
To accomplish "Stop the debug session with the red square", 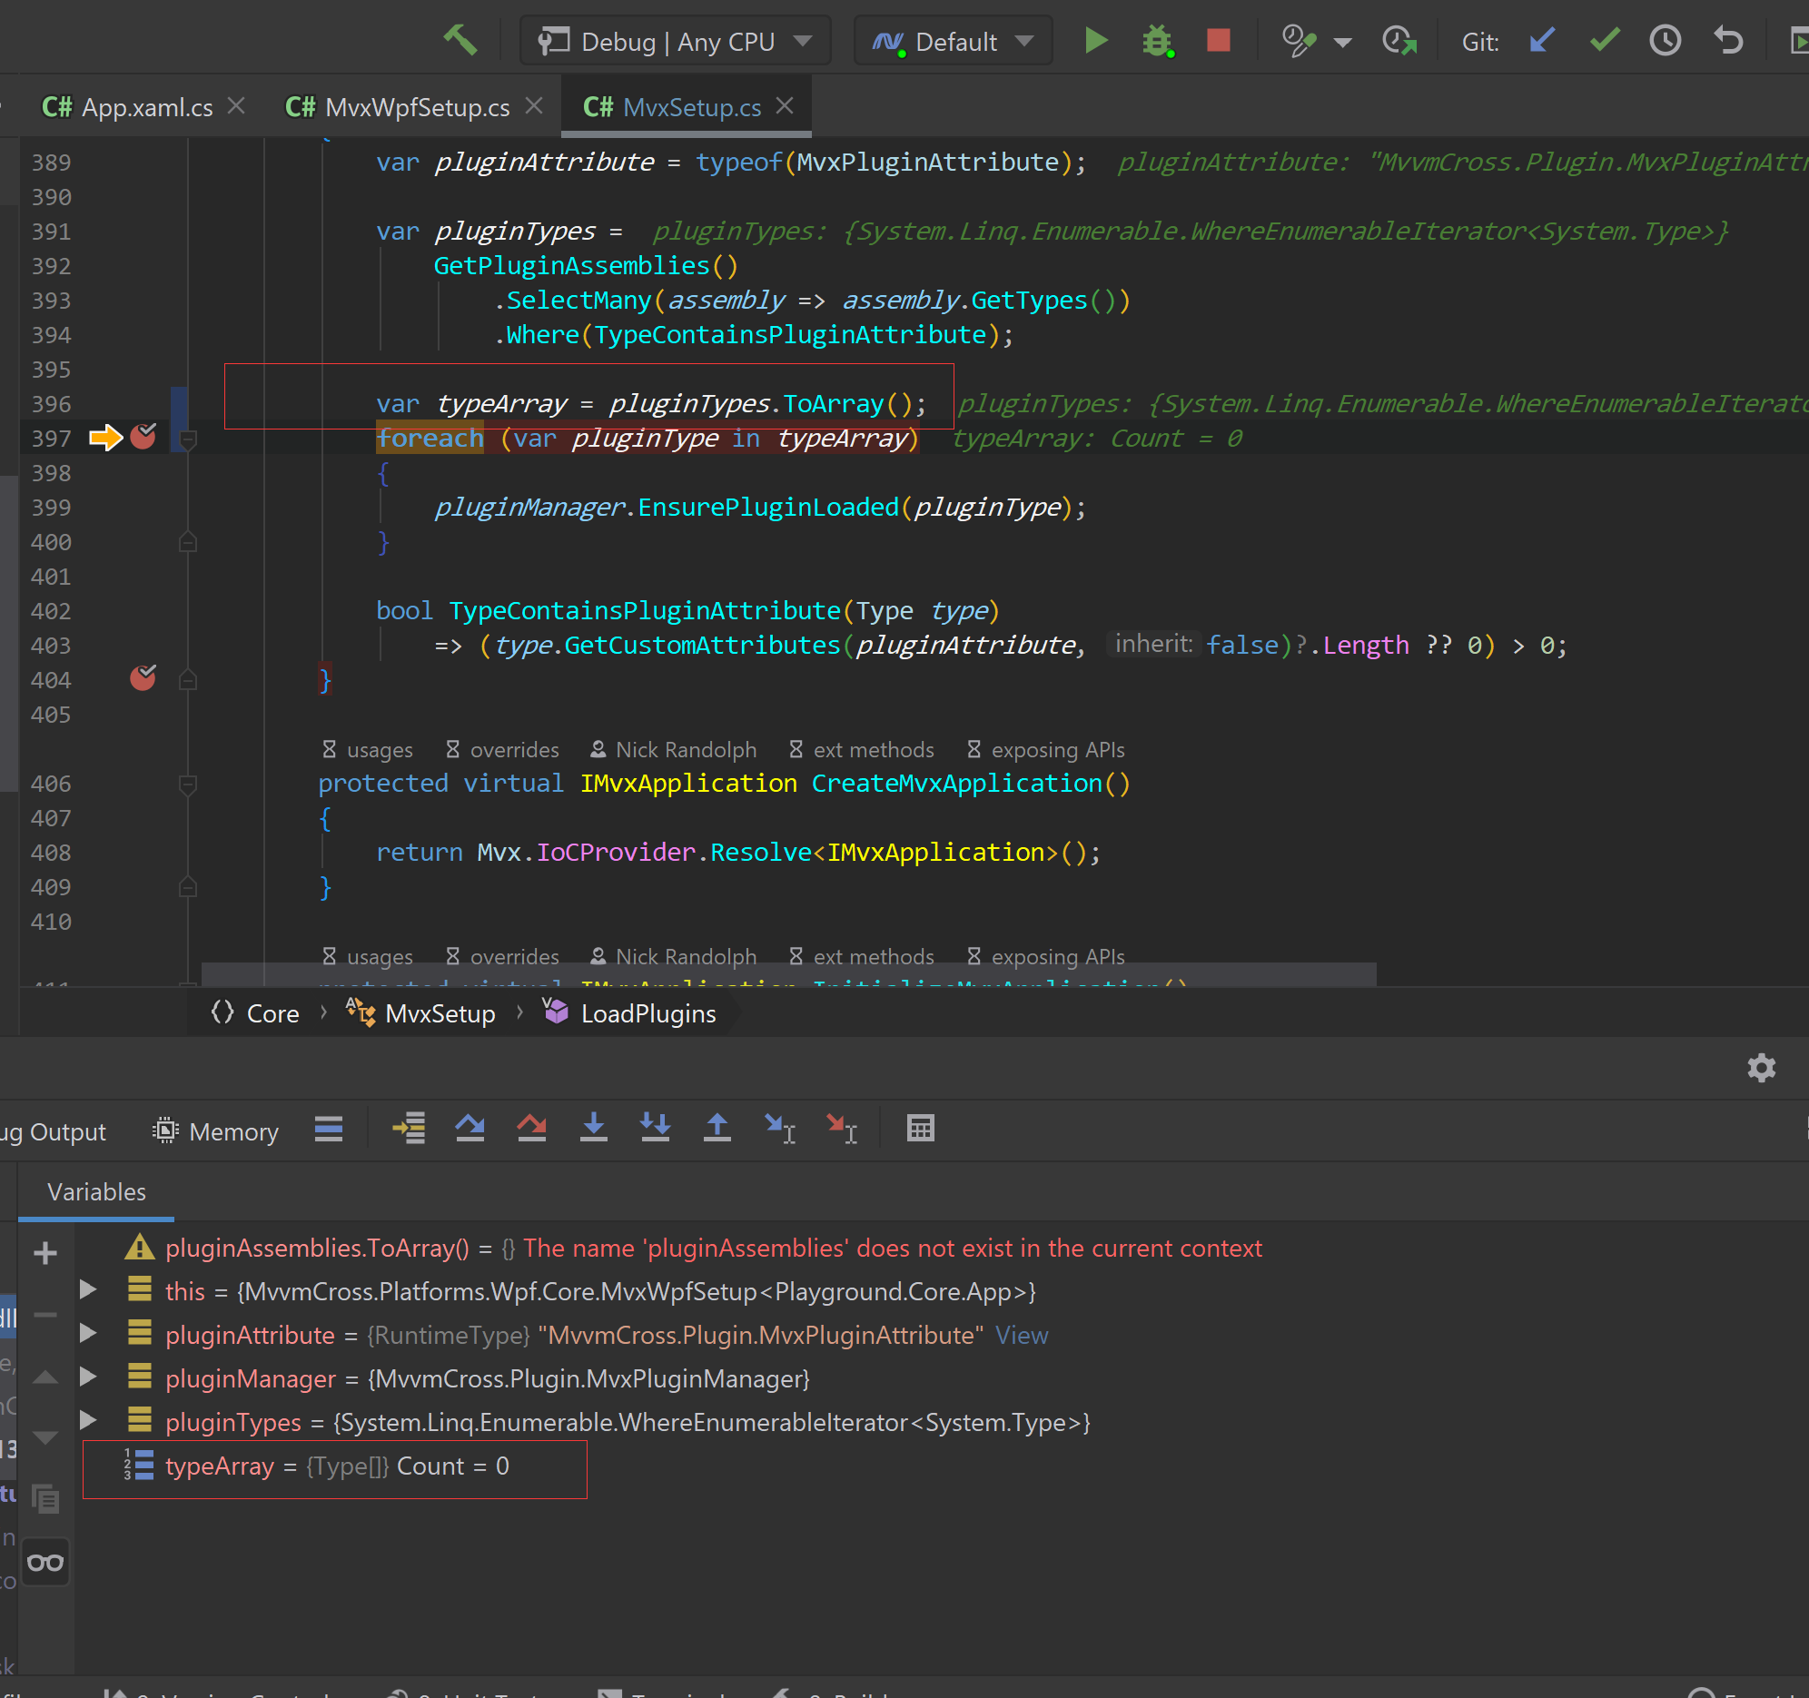I will tap(1219, 41).
